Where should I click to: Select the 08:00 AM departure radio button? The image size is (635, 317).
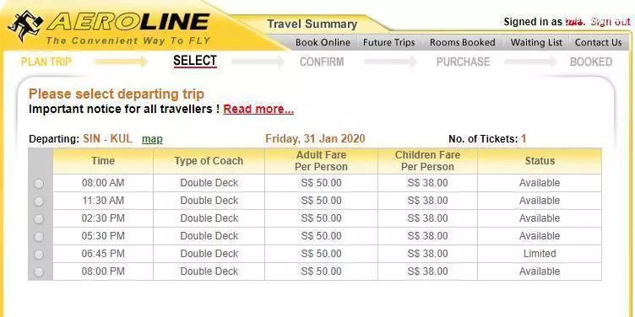pyautogui.click(x=39, y=184)
